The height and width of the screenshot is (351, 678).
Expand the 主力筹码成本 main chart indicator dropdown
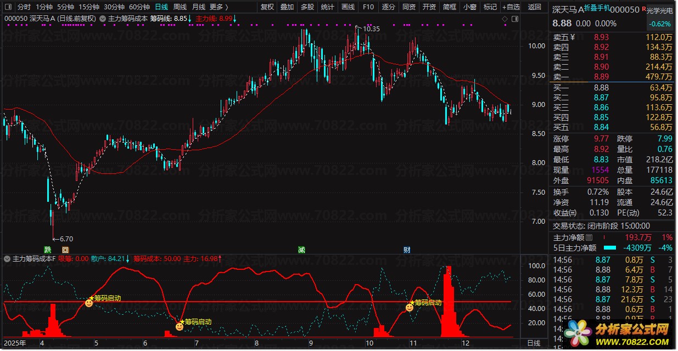(x=103, y=19)
